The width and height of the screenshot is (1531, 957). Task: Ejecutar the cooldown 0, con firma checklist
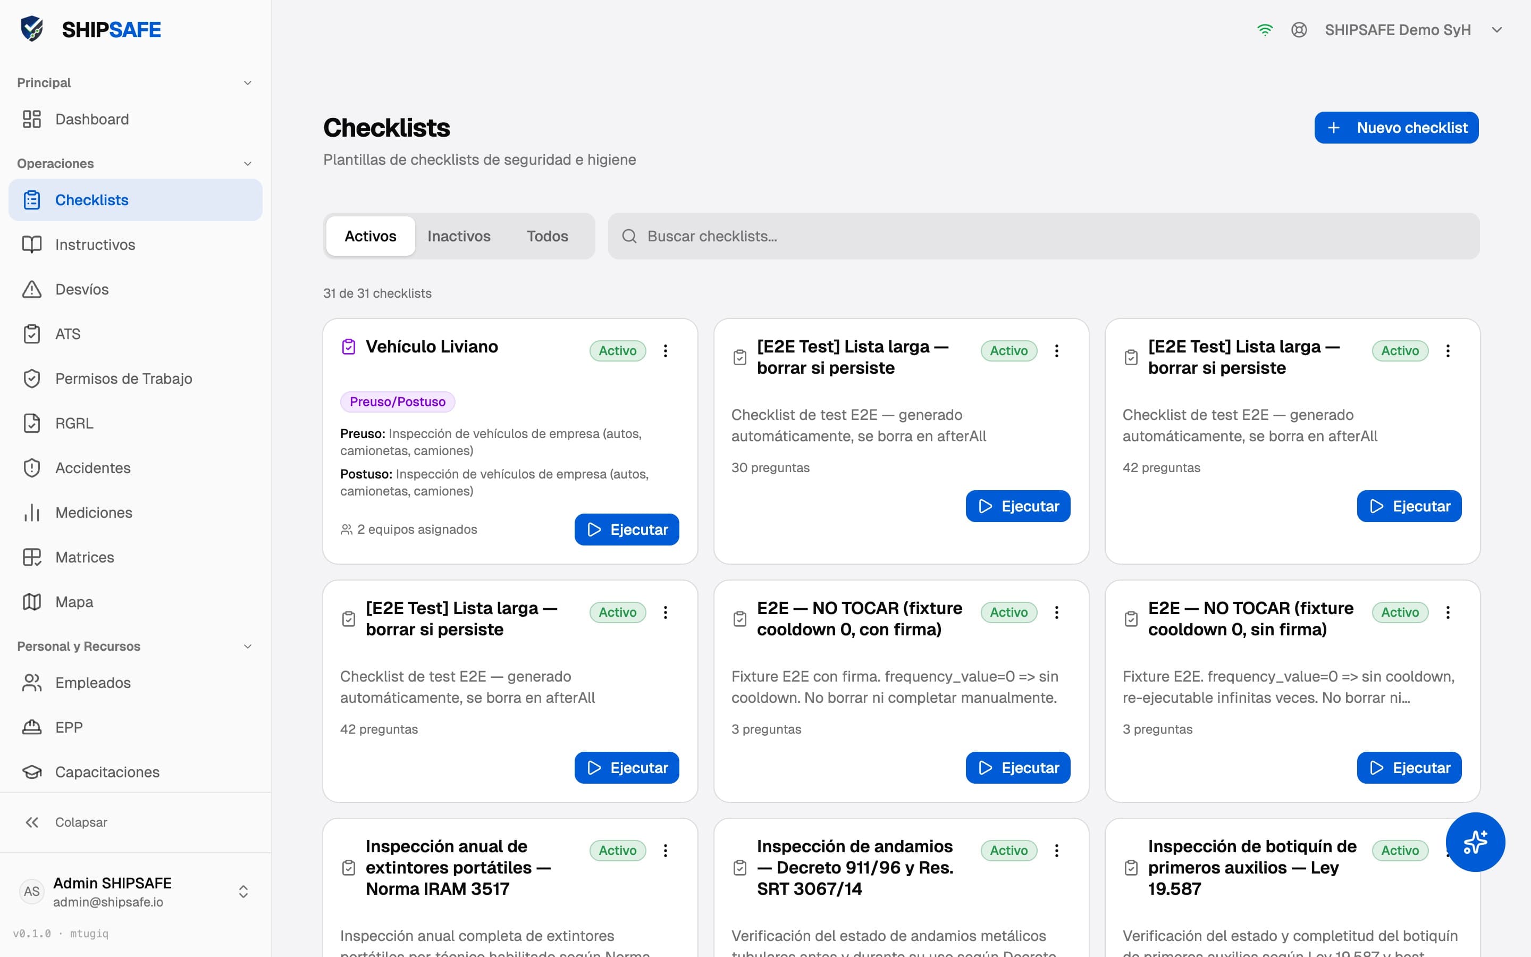click(x=1017, y=767)
